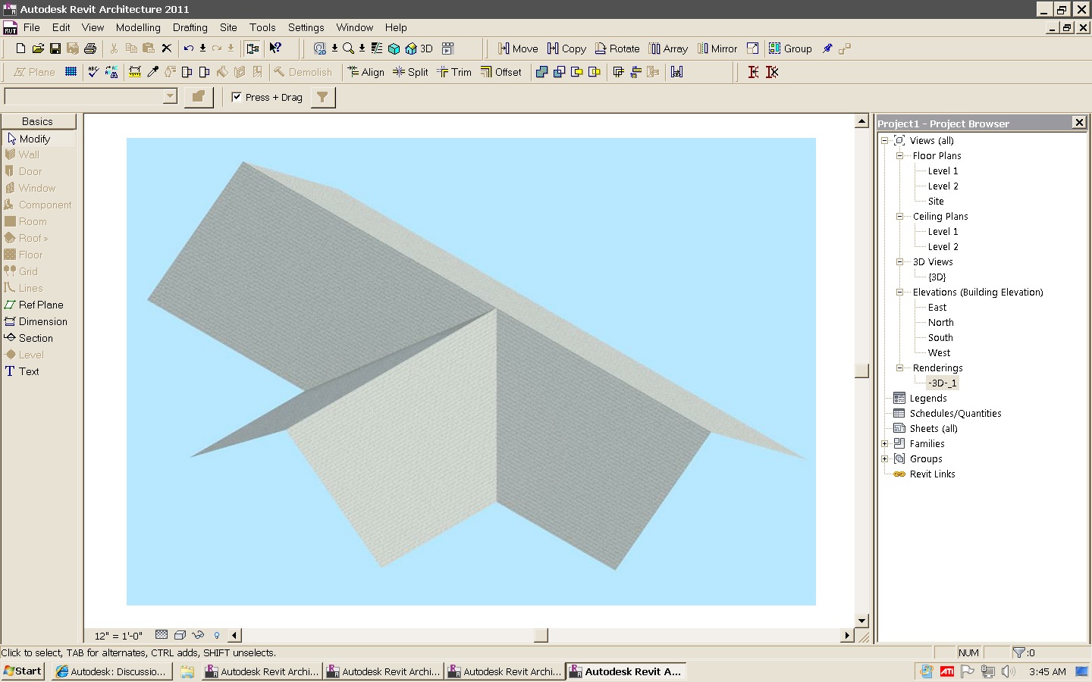Click the Reveal Hidden Elements lightbulb icon
This screenshot has width=1092, height=682.
click(x=217, y=635)
